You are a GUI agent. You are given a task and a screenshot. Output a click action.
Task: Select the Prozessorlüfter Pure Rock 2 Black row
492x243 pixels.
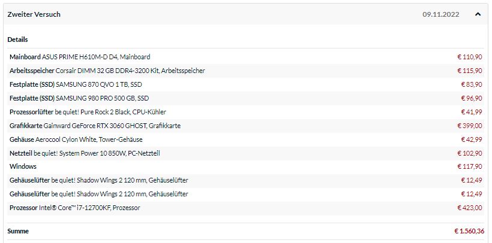[x=245, y=112]
